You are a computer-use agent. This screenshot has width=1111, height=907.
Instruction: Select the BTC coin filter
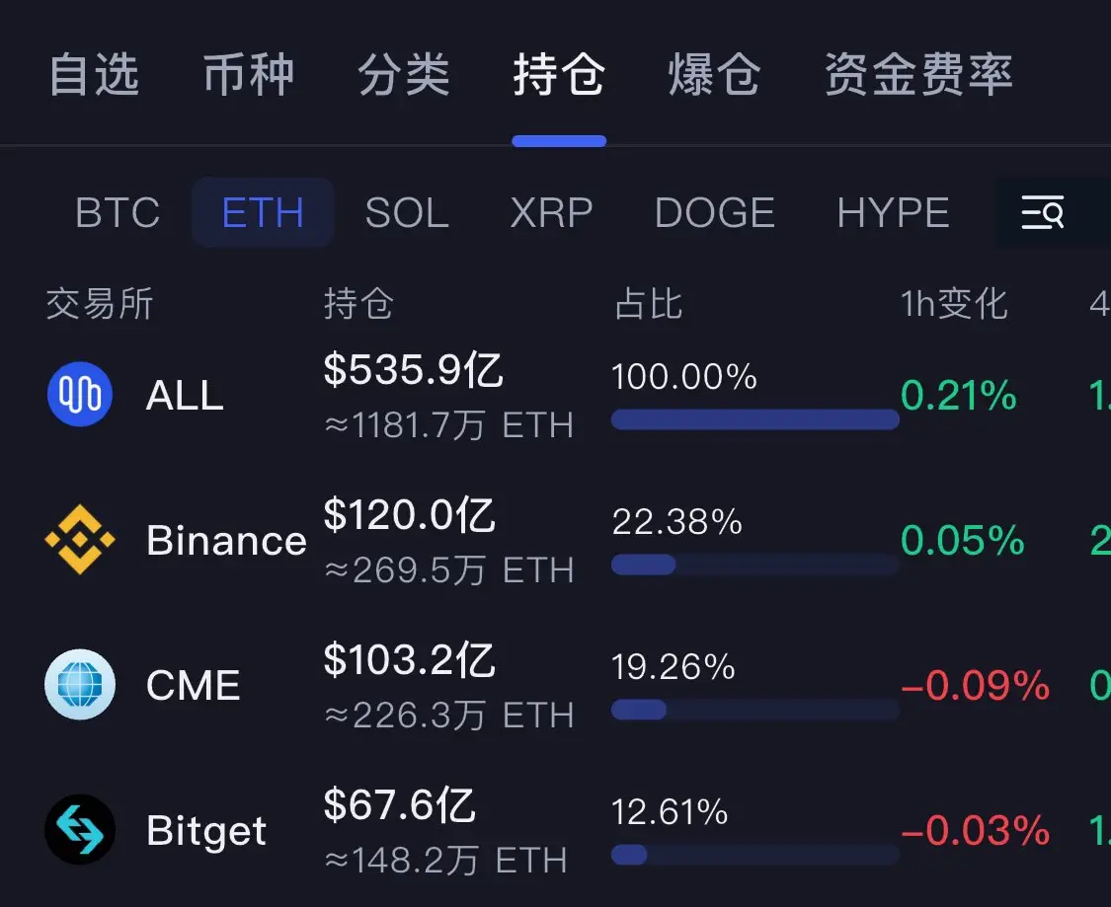coord(118,212)
